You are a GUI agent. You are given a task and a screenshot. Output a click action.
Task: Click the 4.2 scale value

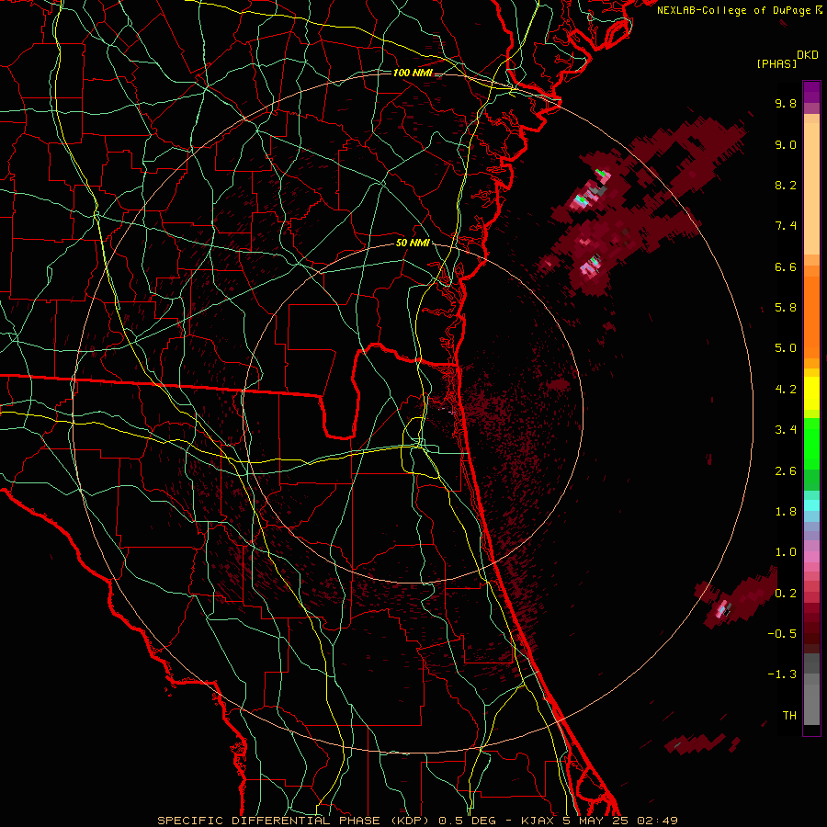coord(786,390)
